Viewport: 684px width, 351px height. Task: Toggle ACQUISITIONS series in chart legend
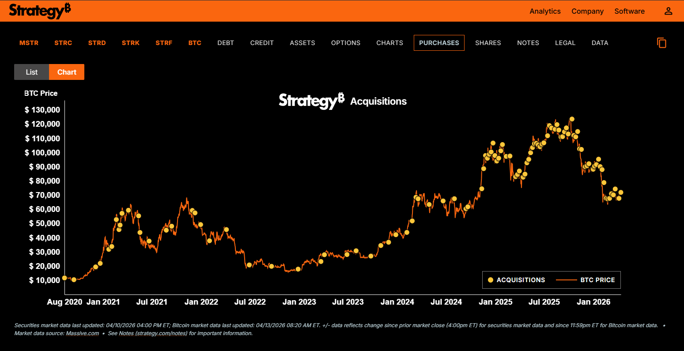(x=516, y=280)
